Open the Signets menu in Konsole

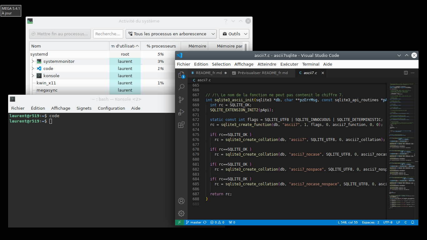(84, 108)
